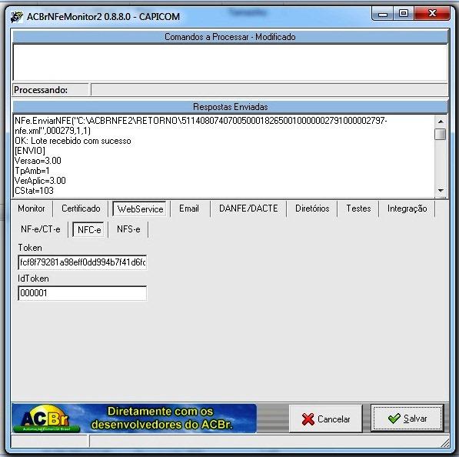Switch to the Monitor tab
The height and width of the screenshot is (457, 459).
point(32,208)
